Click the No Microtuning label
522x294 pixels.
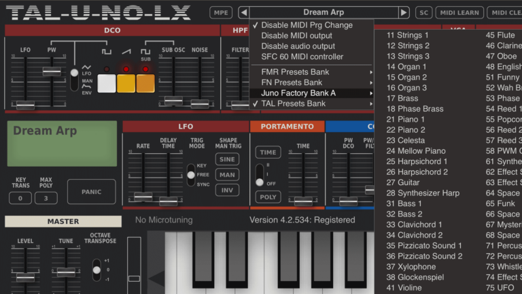pyautogui.click(x=164, y=220)
